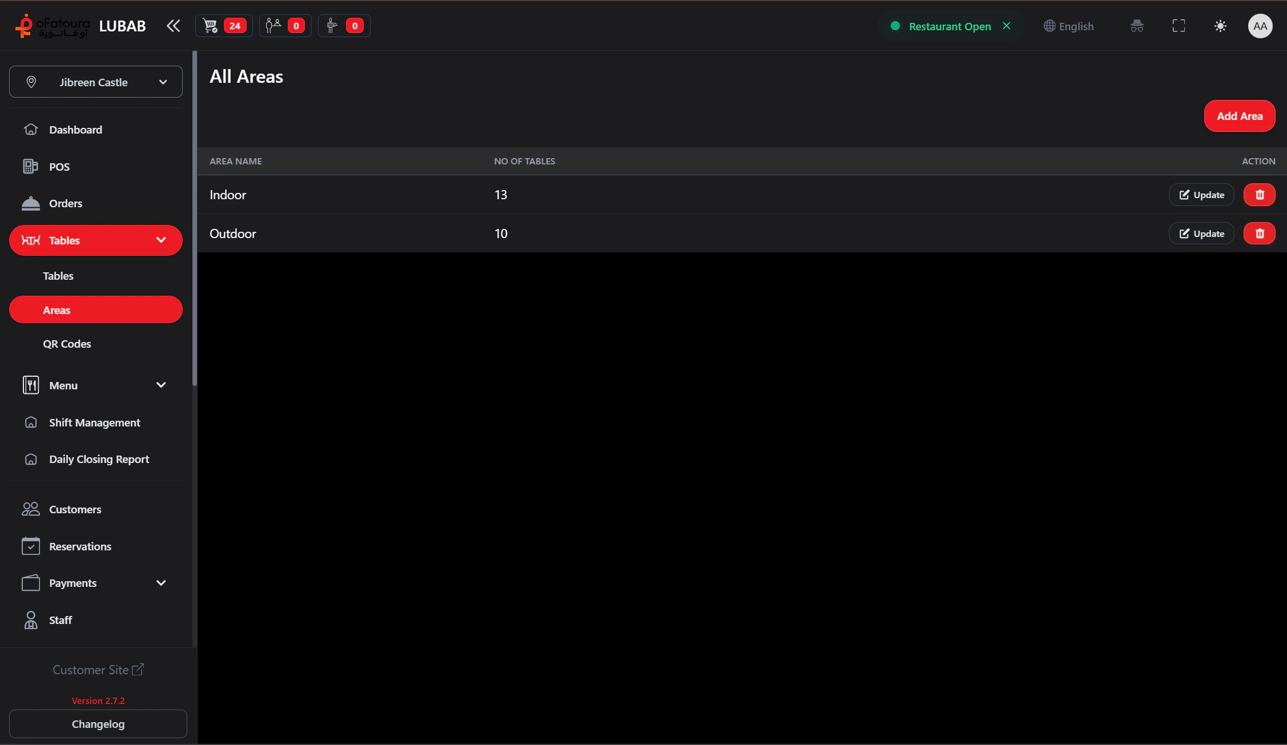Update the Indoor area
Image resolution: width=1287 pixels, height=745 pixels.
coord(1201,195)
